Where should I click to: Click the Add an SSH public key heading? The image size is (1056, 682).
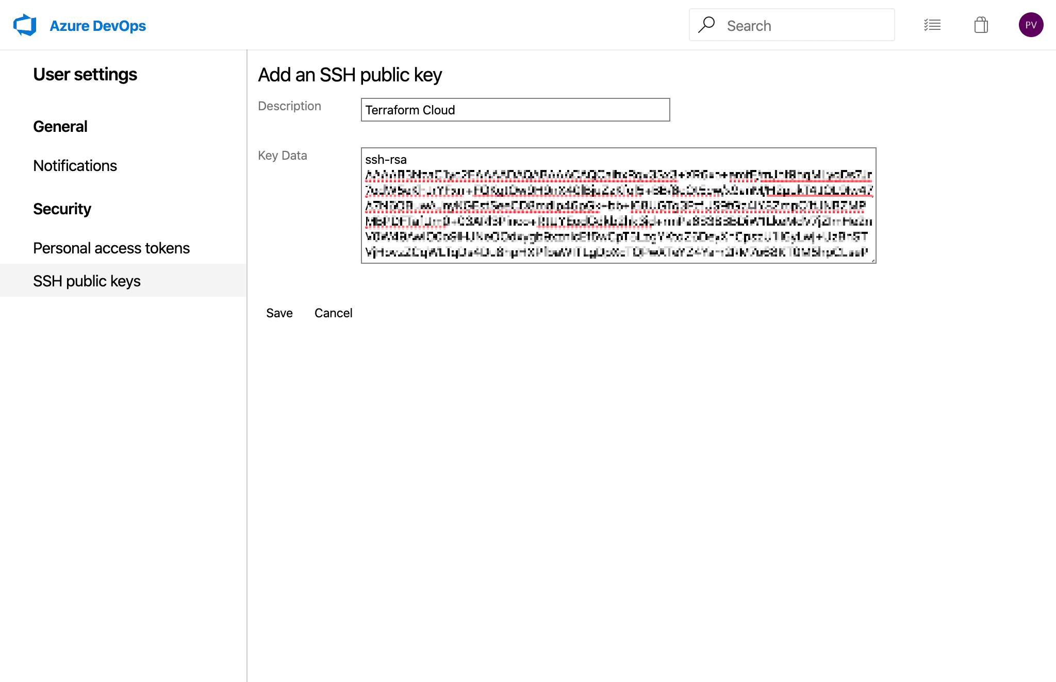[x=350, y=75]
